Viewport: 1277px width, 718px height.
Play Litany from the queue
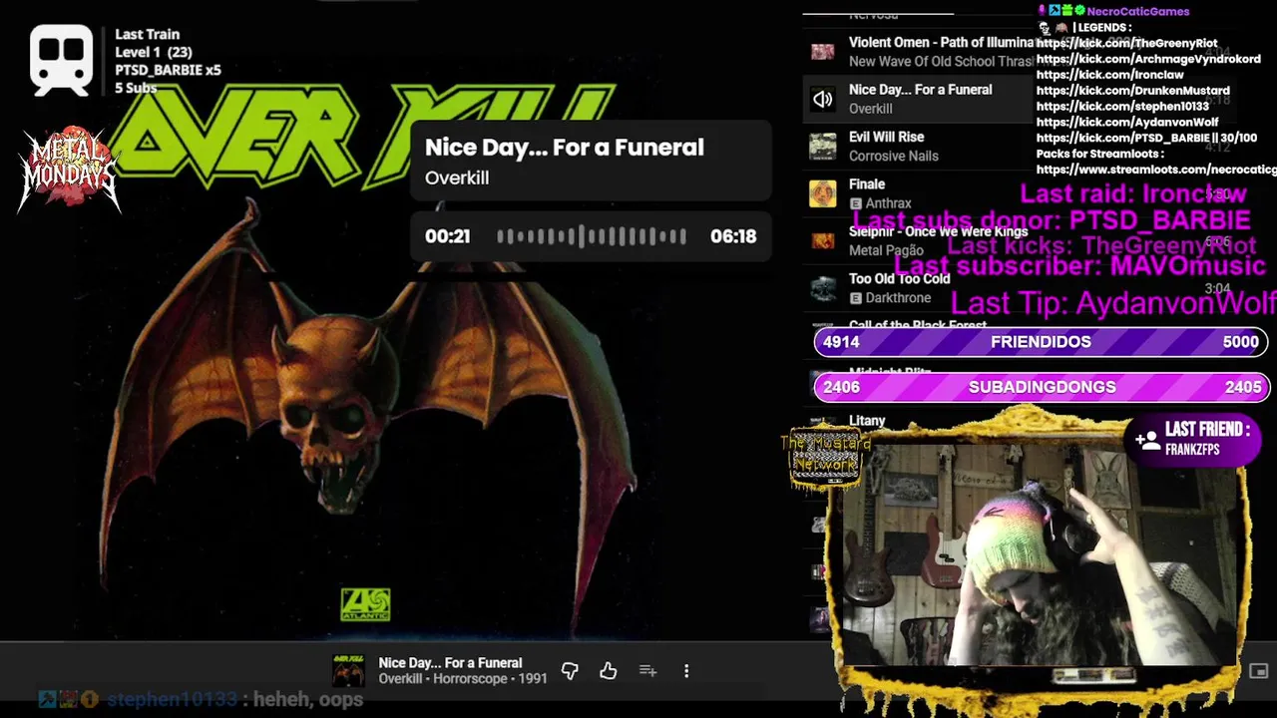coord(867,422)
